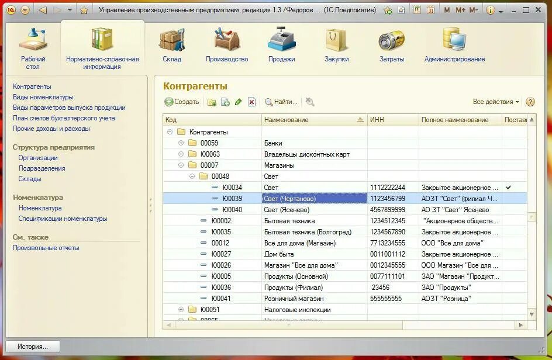Create a new group folder icon

tap(212, 102)
